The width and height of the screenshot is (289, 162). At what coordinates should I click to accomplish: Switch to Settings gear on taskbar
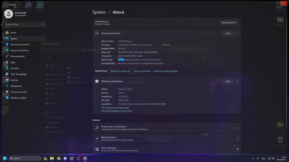point(85,158)
